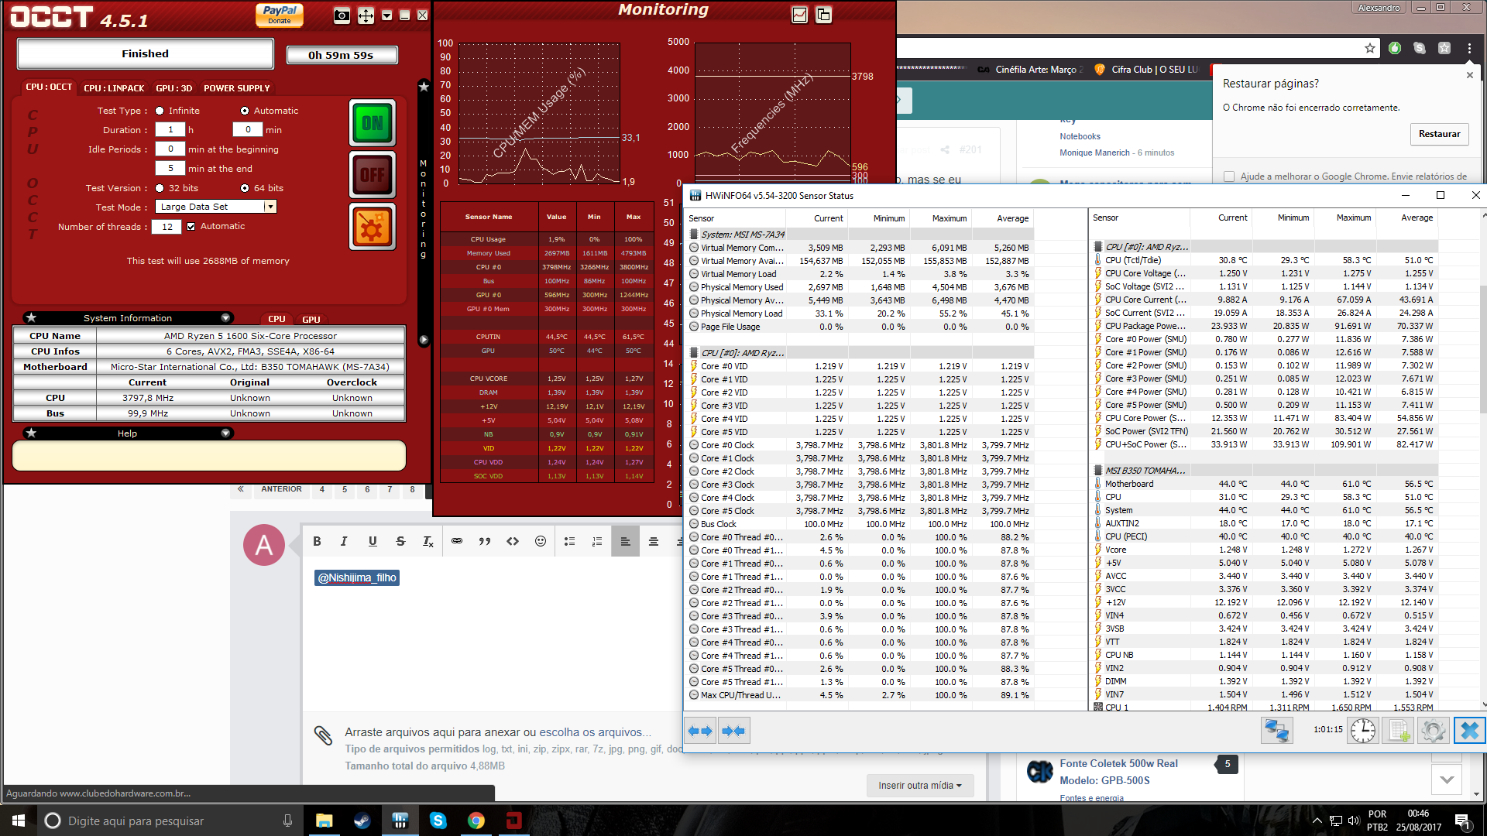The image size is (1487, 836).
Task: Open OCCT title bar dropdown arrow
Action: coord(386,15)
